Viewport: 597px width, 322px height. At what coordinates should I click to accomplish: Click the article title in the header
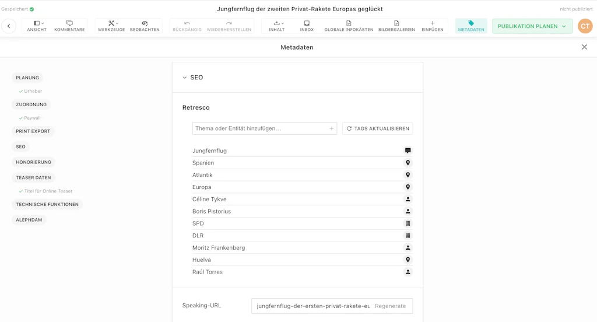click(x=300, y=9)
